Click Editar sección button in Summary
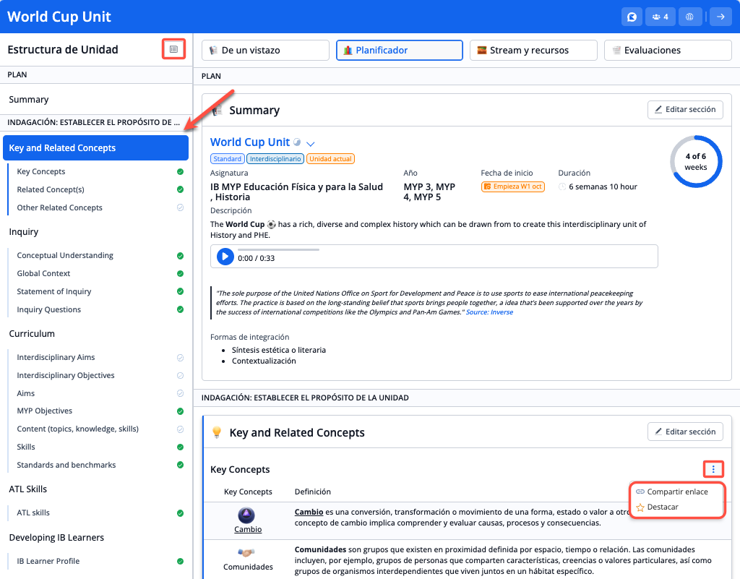The height and width of the screenshot is (579, 740). coord(684,109)
